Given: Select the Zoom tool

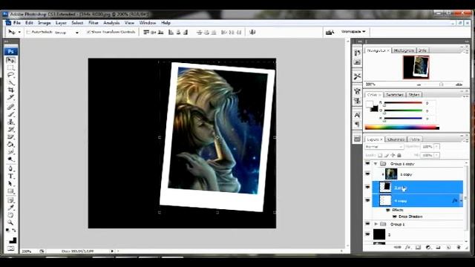Looking at the screenshot, I should tap(10, 222).
